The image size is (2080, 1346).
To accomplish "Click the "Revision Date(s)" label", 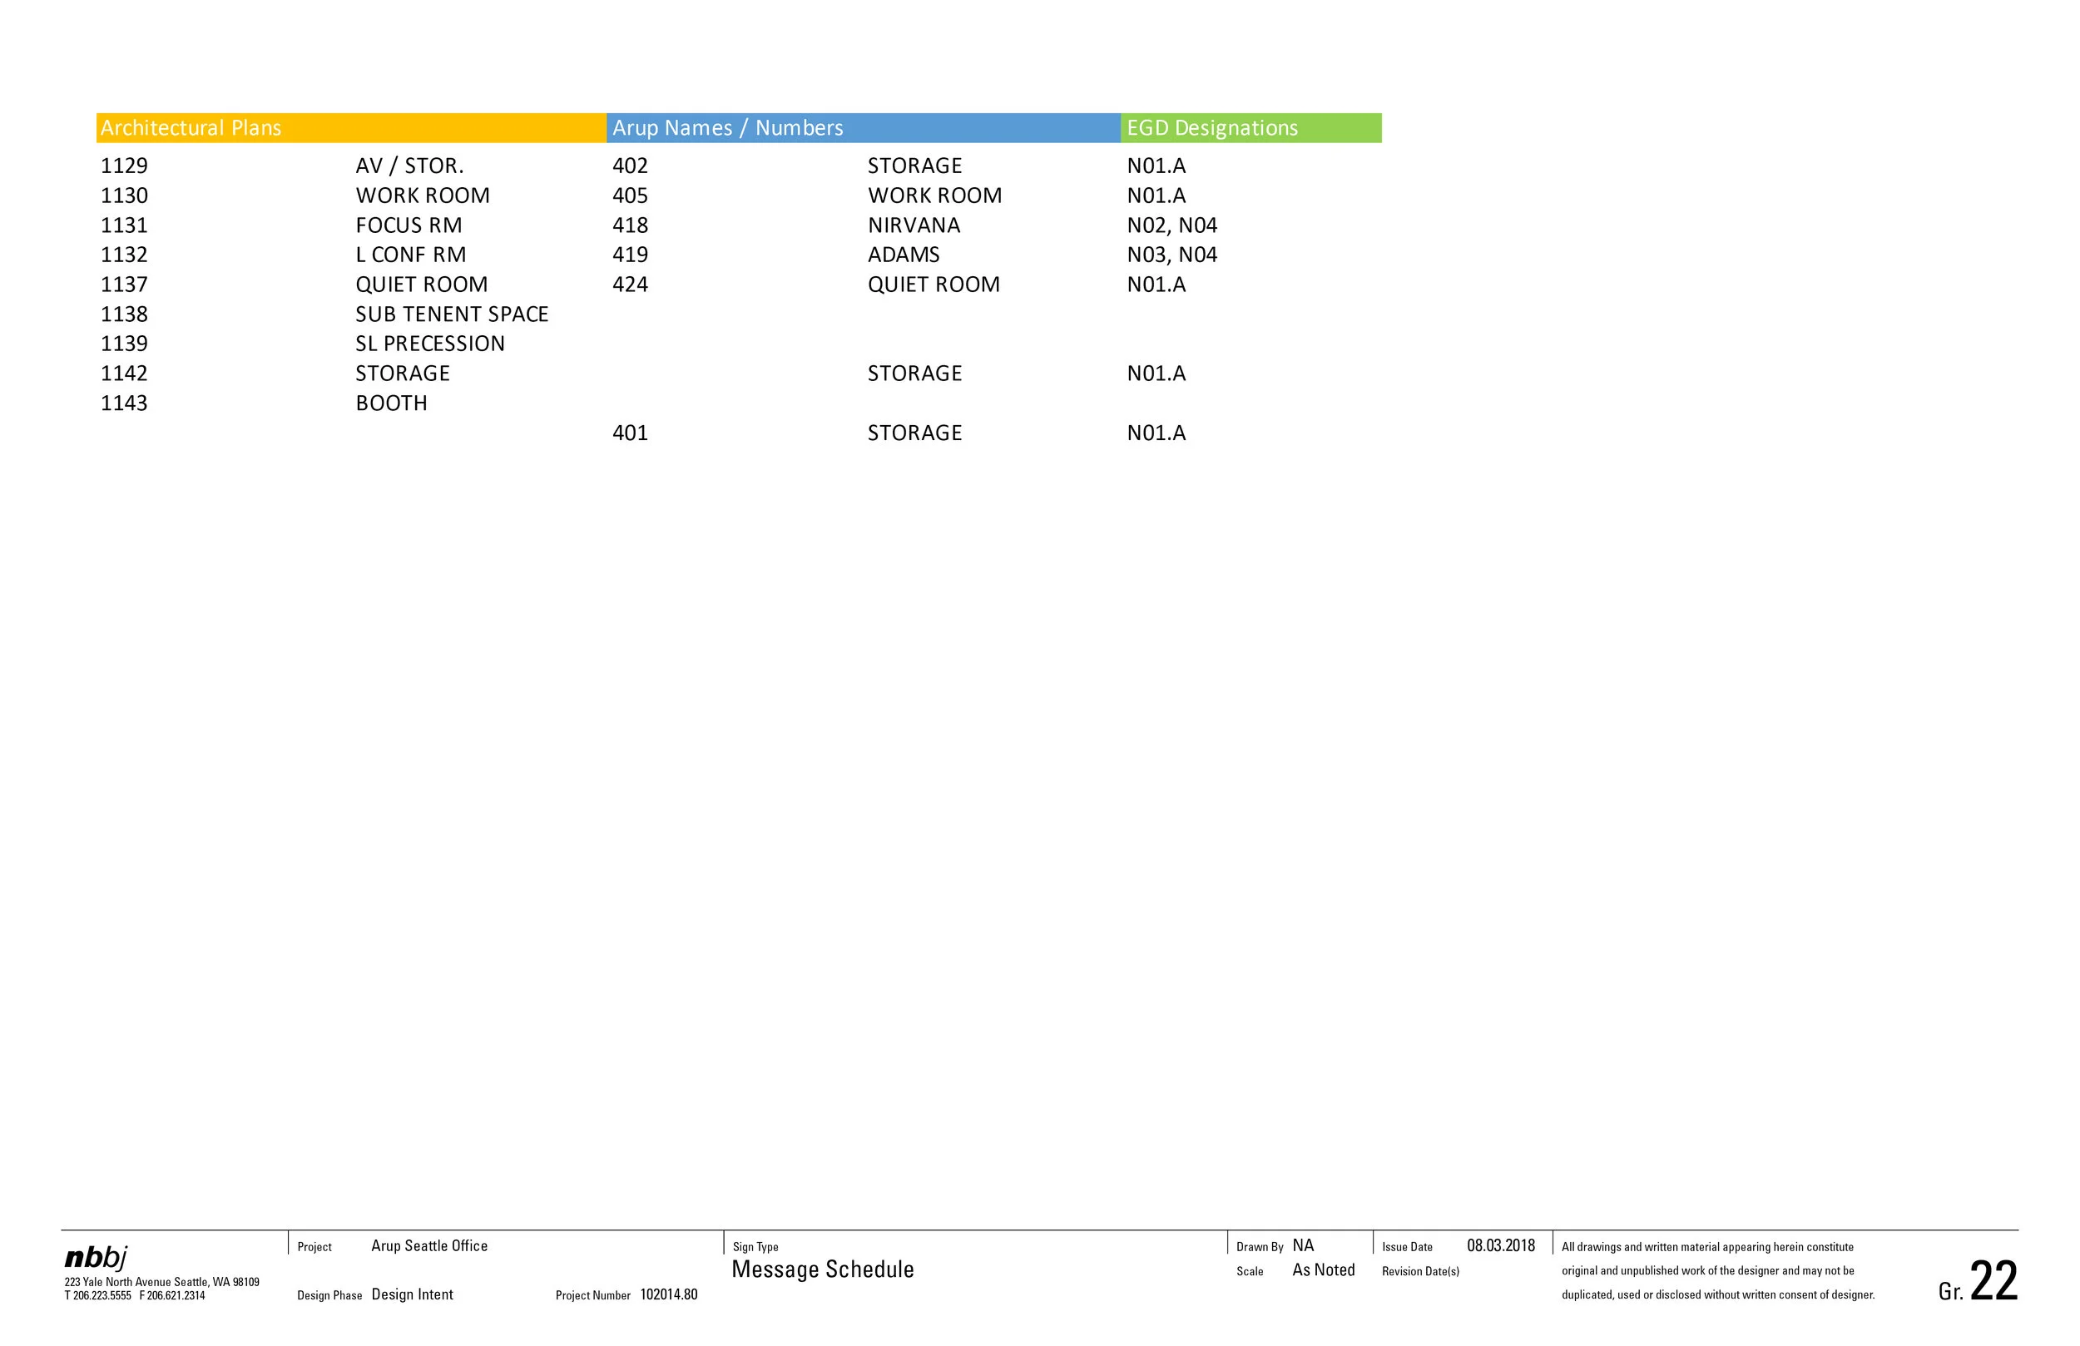I will (x=1420, y=1272).
